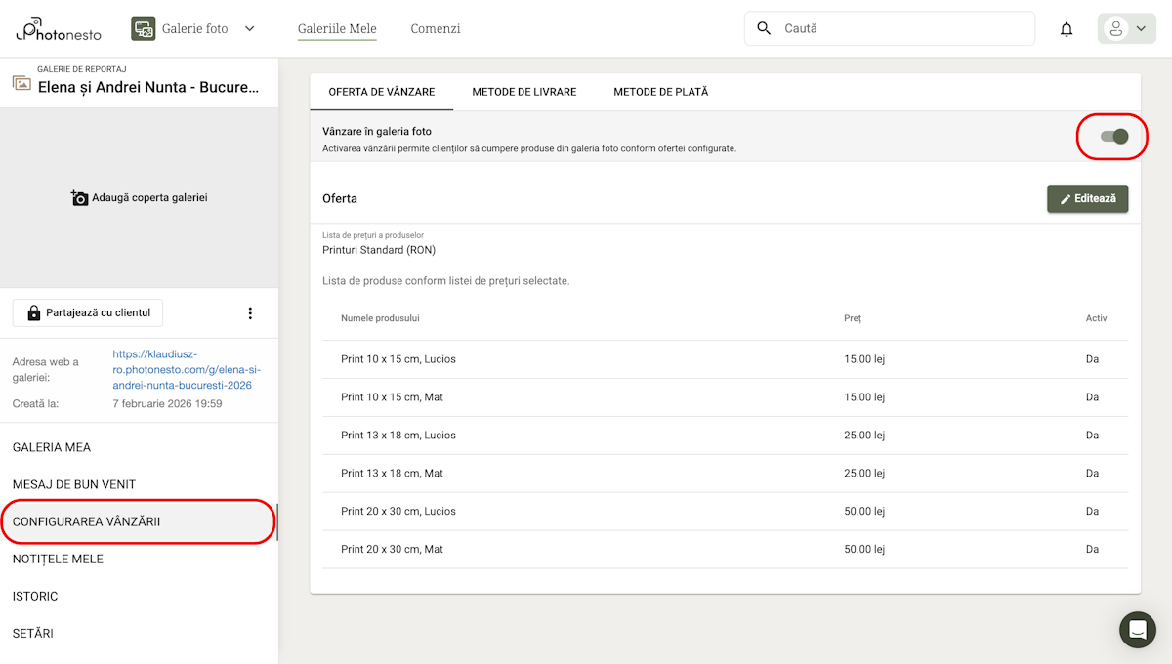This screenshot has width=1172, height=664.
Task: Switch to the Metode de livrare tab
Action: tap(524, 92)
